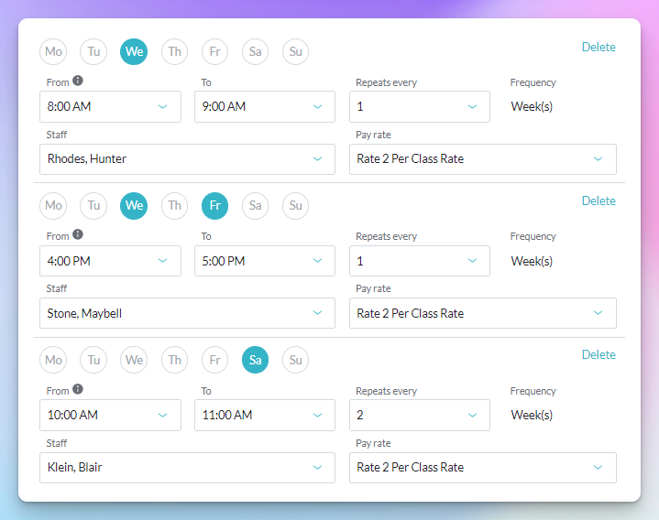Click the info icon beside From in Stone, Maybell schedule
659x520 pixels.
click(x=78, y=234)
